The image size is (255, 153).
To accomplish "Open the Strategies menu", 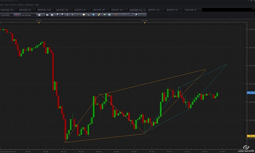I will tap(29, 5).
